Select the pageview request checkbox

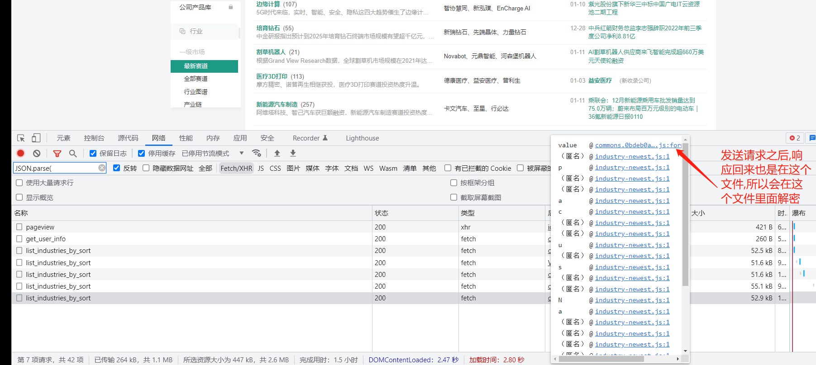(19, 227)
